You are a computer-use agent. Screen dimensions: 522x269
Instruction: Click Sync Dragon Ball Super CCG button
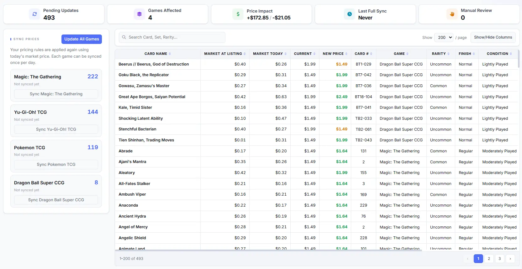coord(56,200)
